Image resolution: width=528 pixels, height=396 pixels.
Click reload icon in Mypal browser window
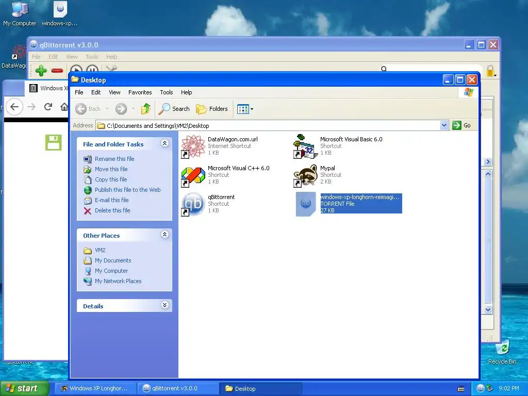[x=48, y=107]
